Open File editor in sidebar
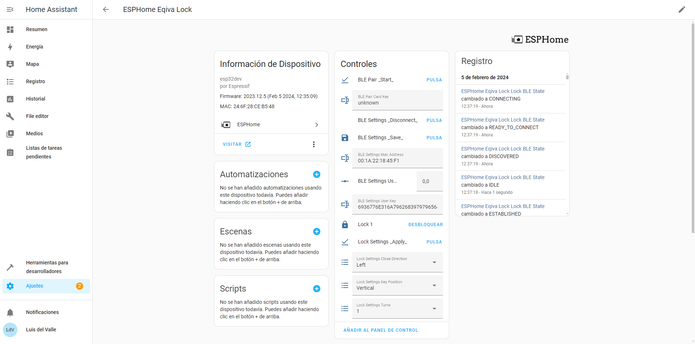The height and width of the screenshot is (344, 695). pyautogui.click(x=46, y=116)
